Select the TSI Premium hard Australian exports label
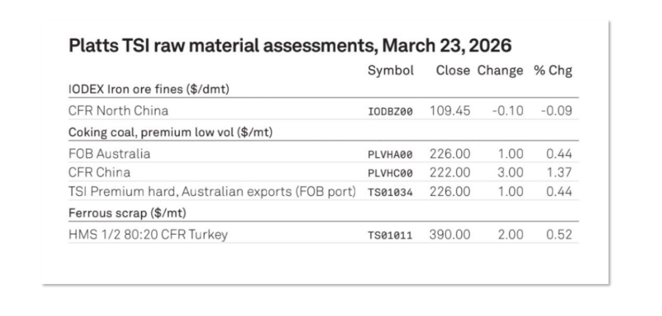This screenshot has height=316, width=662. (212, 192)
